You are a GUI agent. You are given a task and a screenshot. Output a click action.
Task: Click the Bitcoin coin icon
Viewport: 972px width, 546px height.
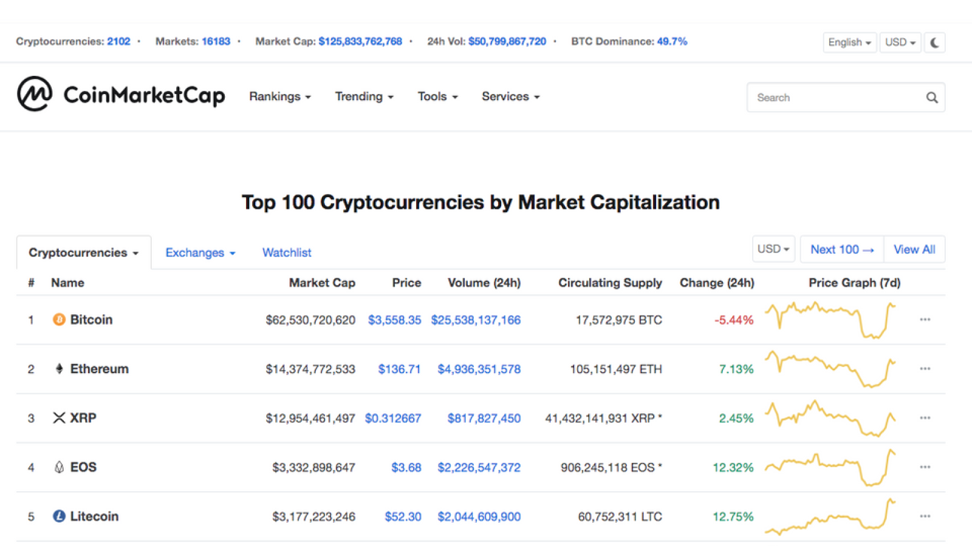tap(59, 320)
